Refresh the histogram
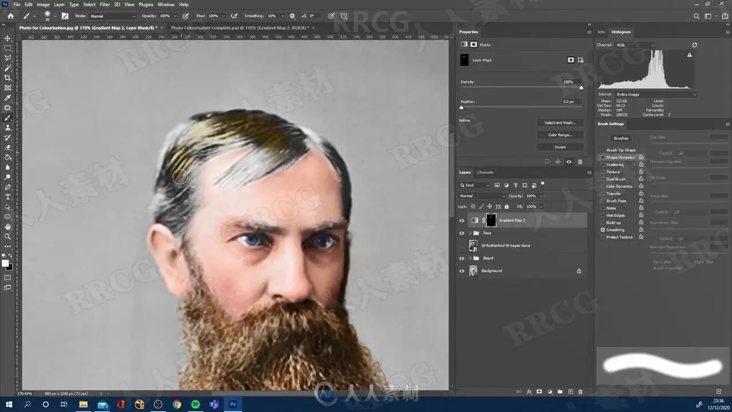The image size is (732, 412). 694,45
